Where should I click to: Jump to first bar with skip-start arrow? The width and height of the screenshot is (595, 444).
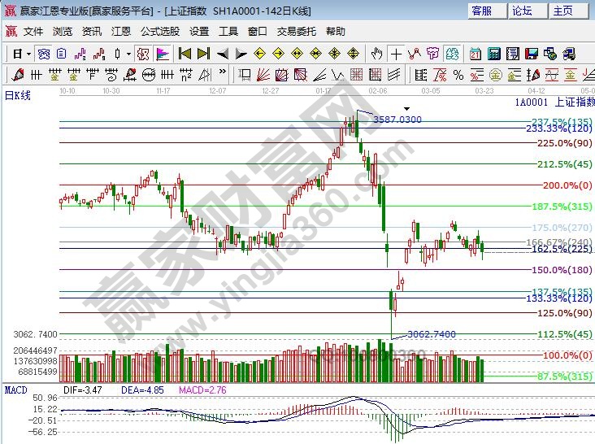pos(185,54)
